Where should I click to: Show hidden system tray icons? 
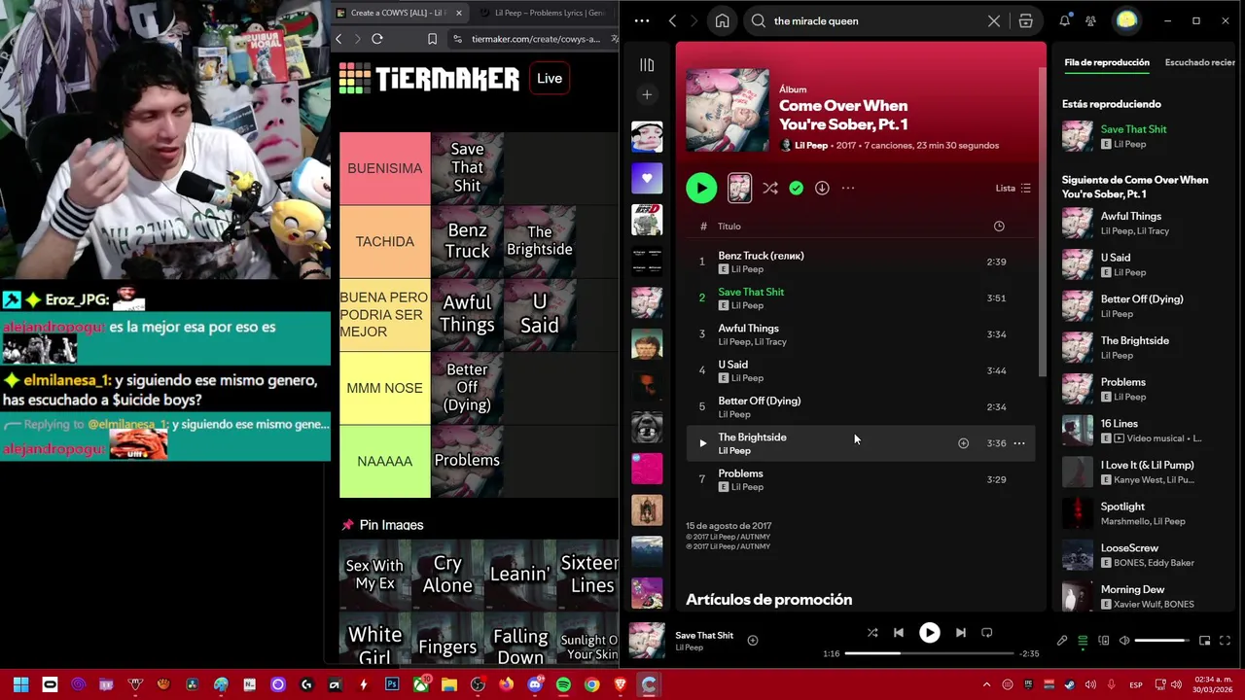986,684
